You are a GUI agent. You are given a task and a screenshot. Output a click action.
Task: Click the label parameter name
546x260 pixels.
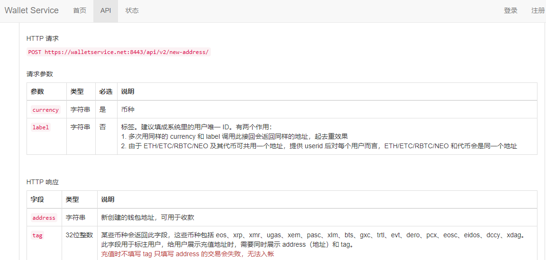(41, 127)
